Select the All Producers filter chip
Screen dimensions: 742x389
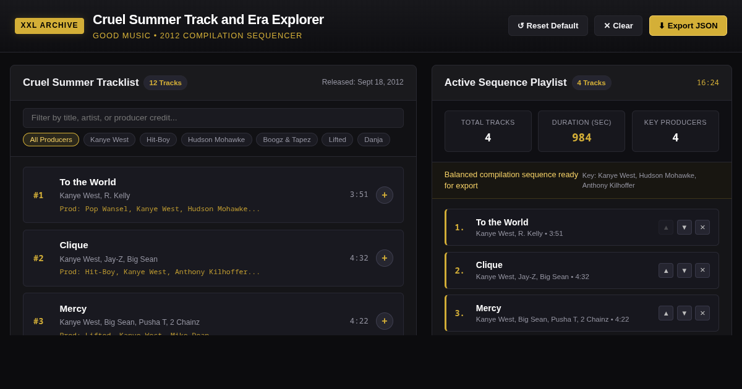click(x=51, y=140)
